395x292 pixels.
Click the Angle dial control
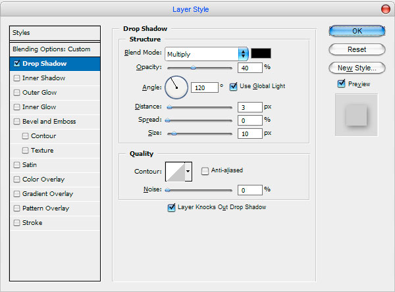176,87
